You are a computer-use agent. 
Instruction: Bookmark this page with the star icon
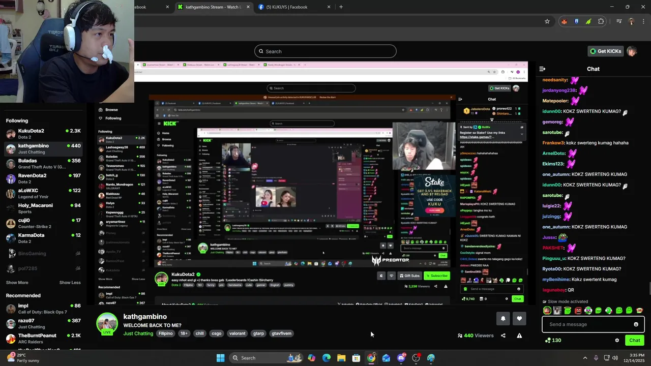tap(547, 21)
